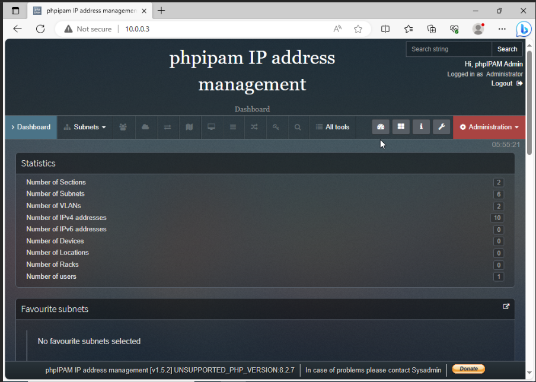Close the phpipam browser tab
This screenshot has width=536, height=382.
click(x=144, y=11)
